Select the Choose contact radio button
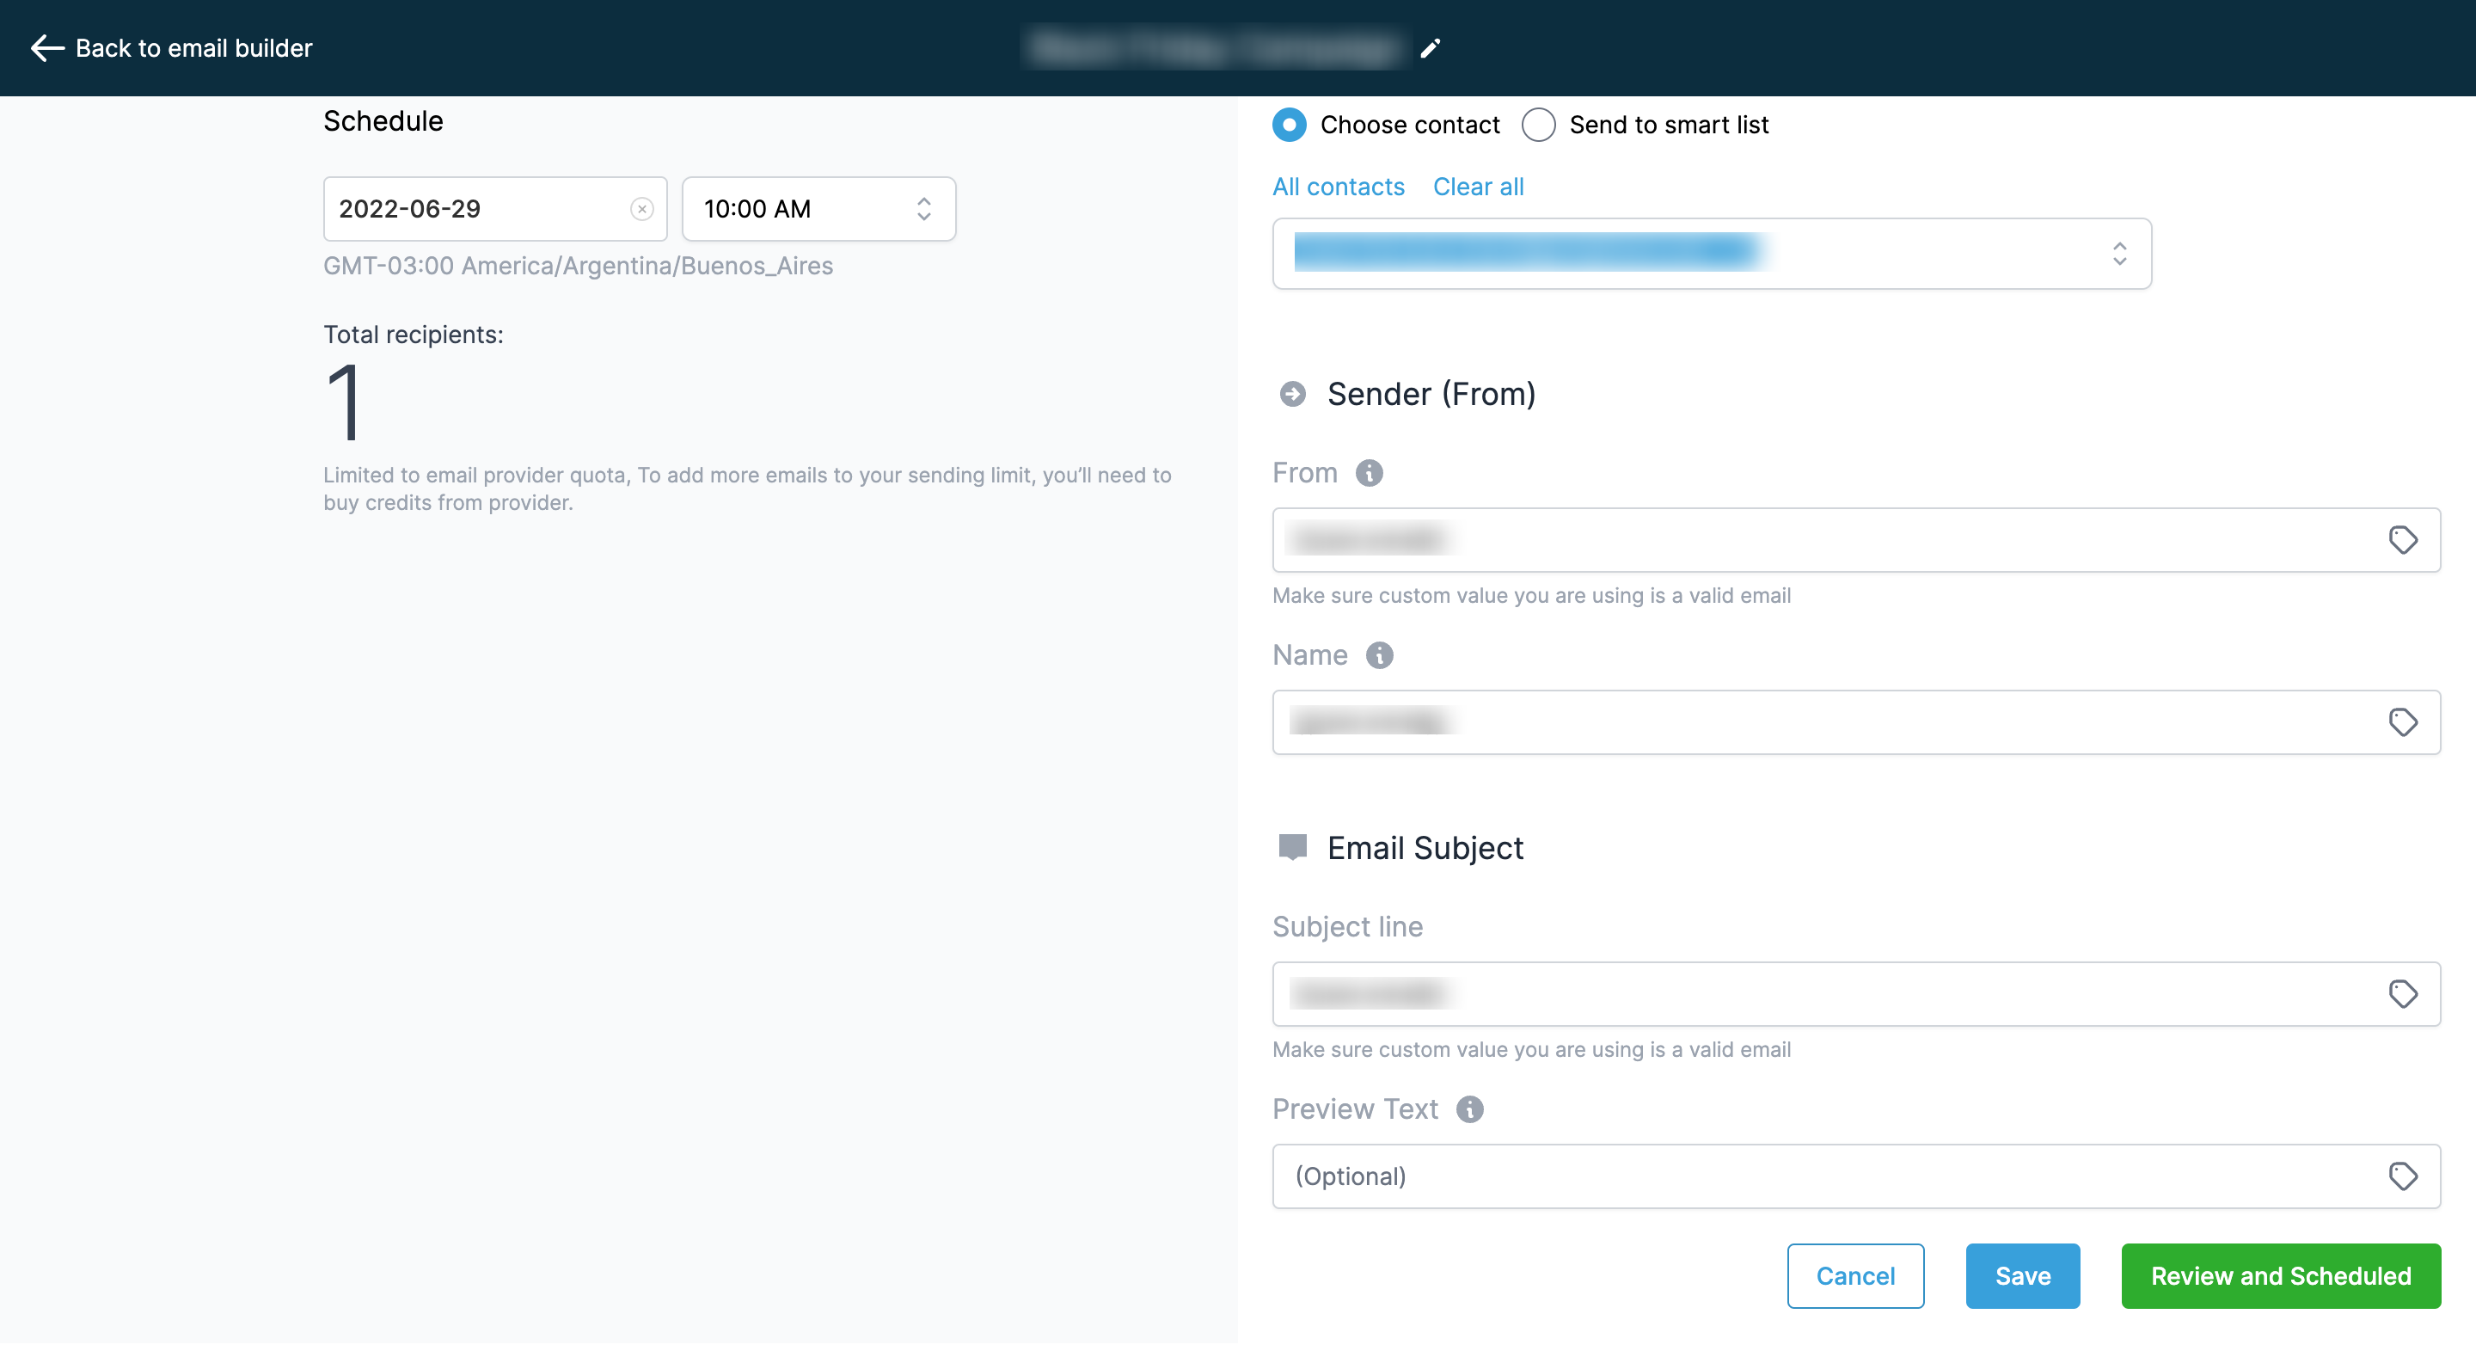This screenshot has width=2476, height=1357. pos(1289,125)
